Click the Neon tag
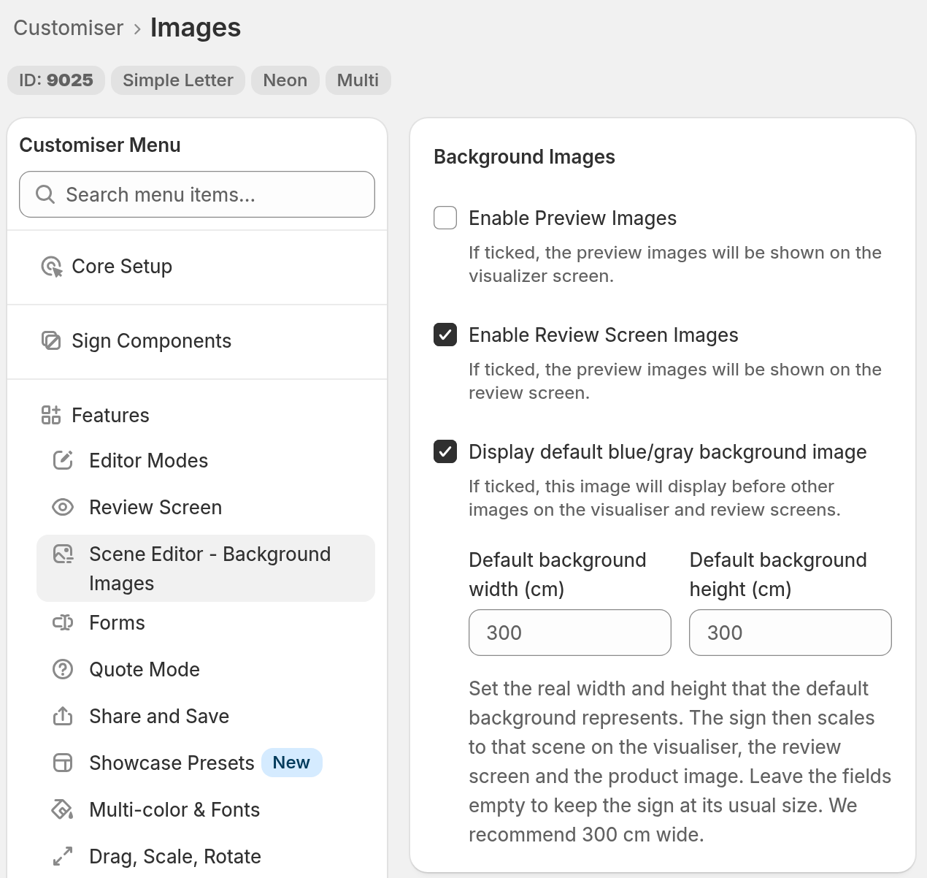 pos(285,80)
